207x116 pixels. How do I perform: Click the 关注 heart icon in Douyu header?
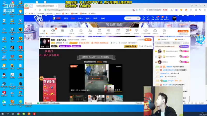pyautogui.click(x=148, y=18)
